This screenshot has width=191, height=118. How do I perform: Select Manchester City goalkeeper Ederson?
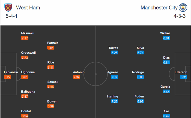point(181,72)
